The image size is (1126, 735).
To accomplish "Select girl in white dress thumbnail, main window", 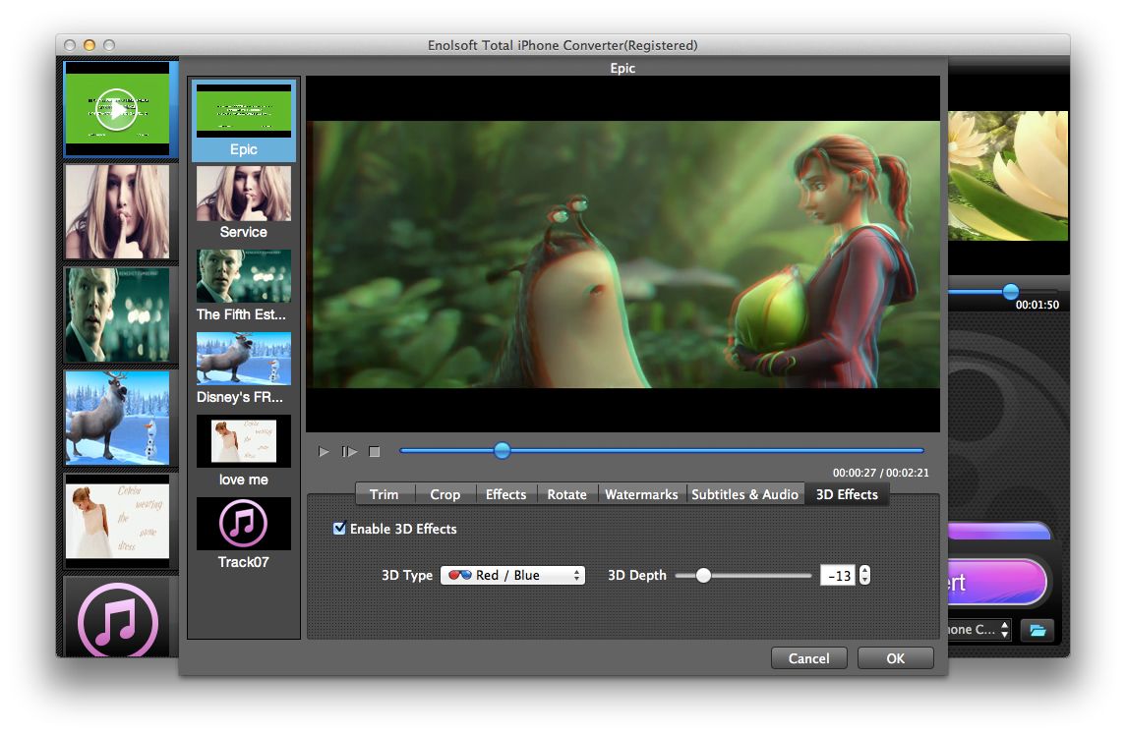I will [117, 521].
